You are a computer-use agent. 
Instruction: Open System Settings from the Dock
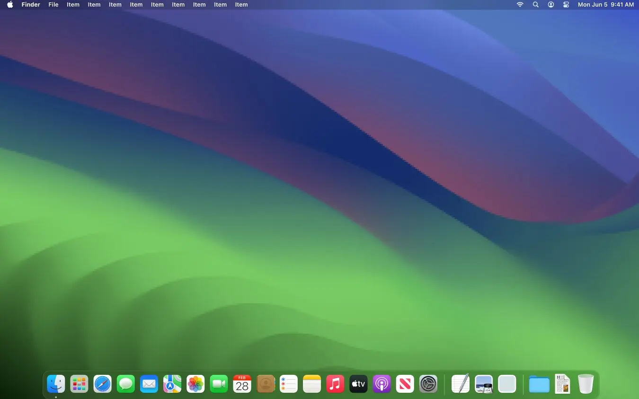click(x=428, y=384)
